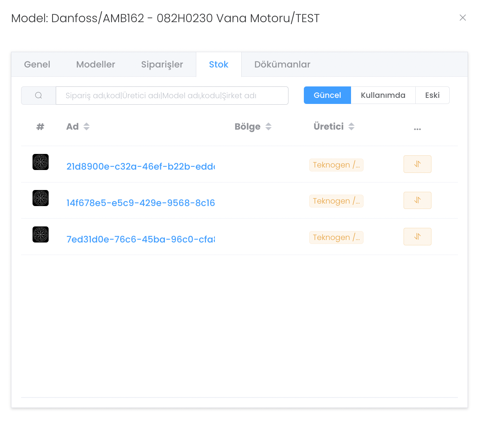Close the model dialog with X
The width and height of the screenshot is (479, 425).
[x=463, y=18]
